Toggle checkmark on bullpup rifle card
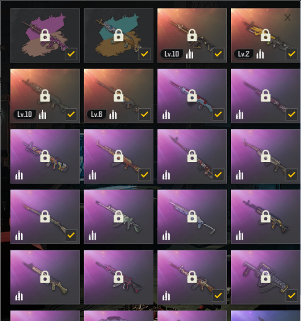Screen dimensions: 301x321 click(x=292, y=296)
